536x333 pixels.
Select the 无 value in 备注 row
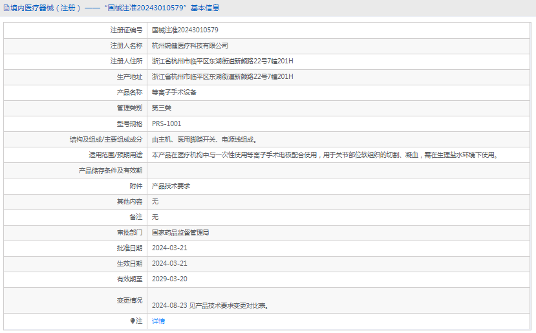click(155, 217)
